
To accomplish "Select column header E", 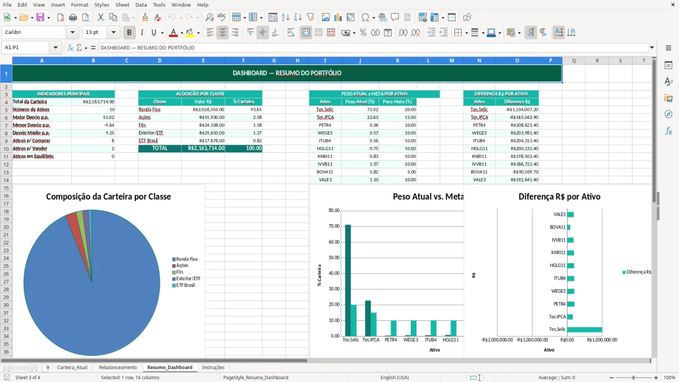I will tap(203, 61).
